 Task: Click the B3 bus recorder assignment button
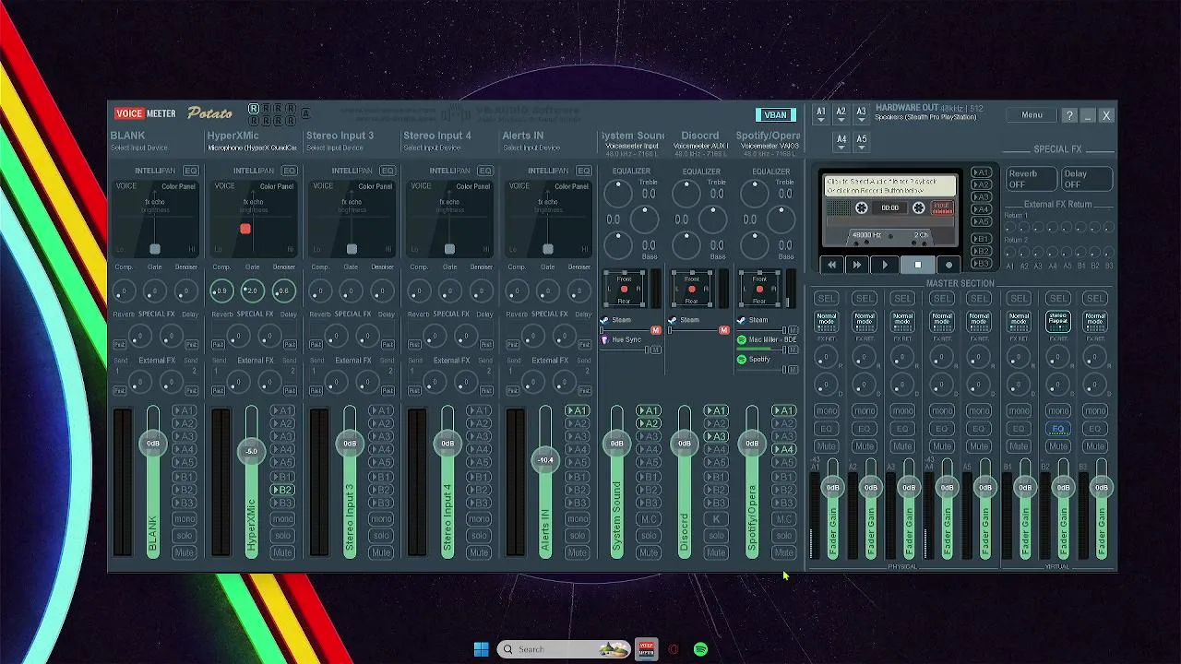pos(981,263)
